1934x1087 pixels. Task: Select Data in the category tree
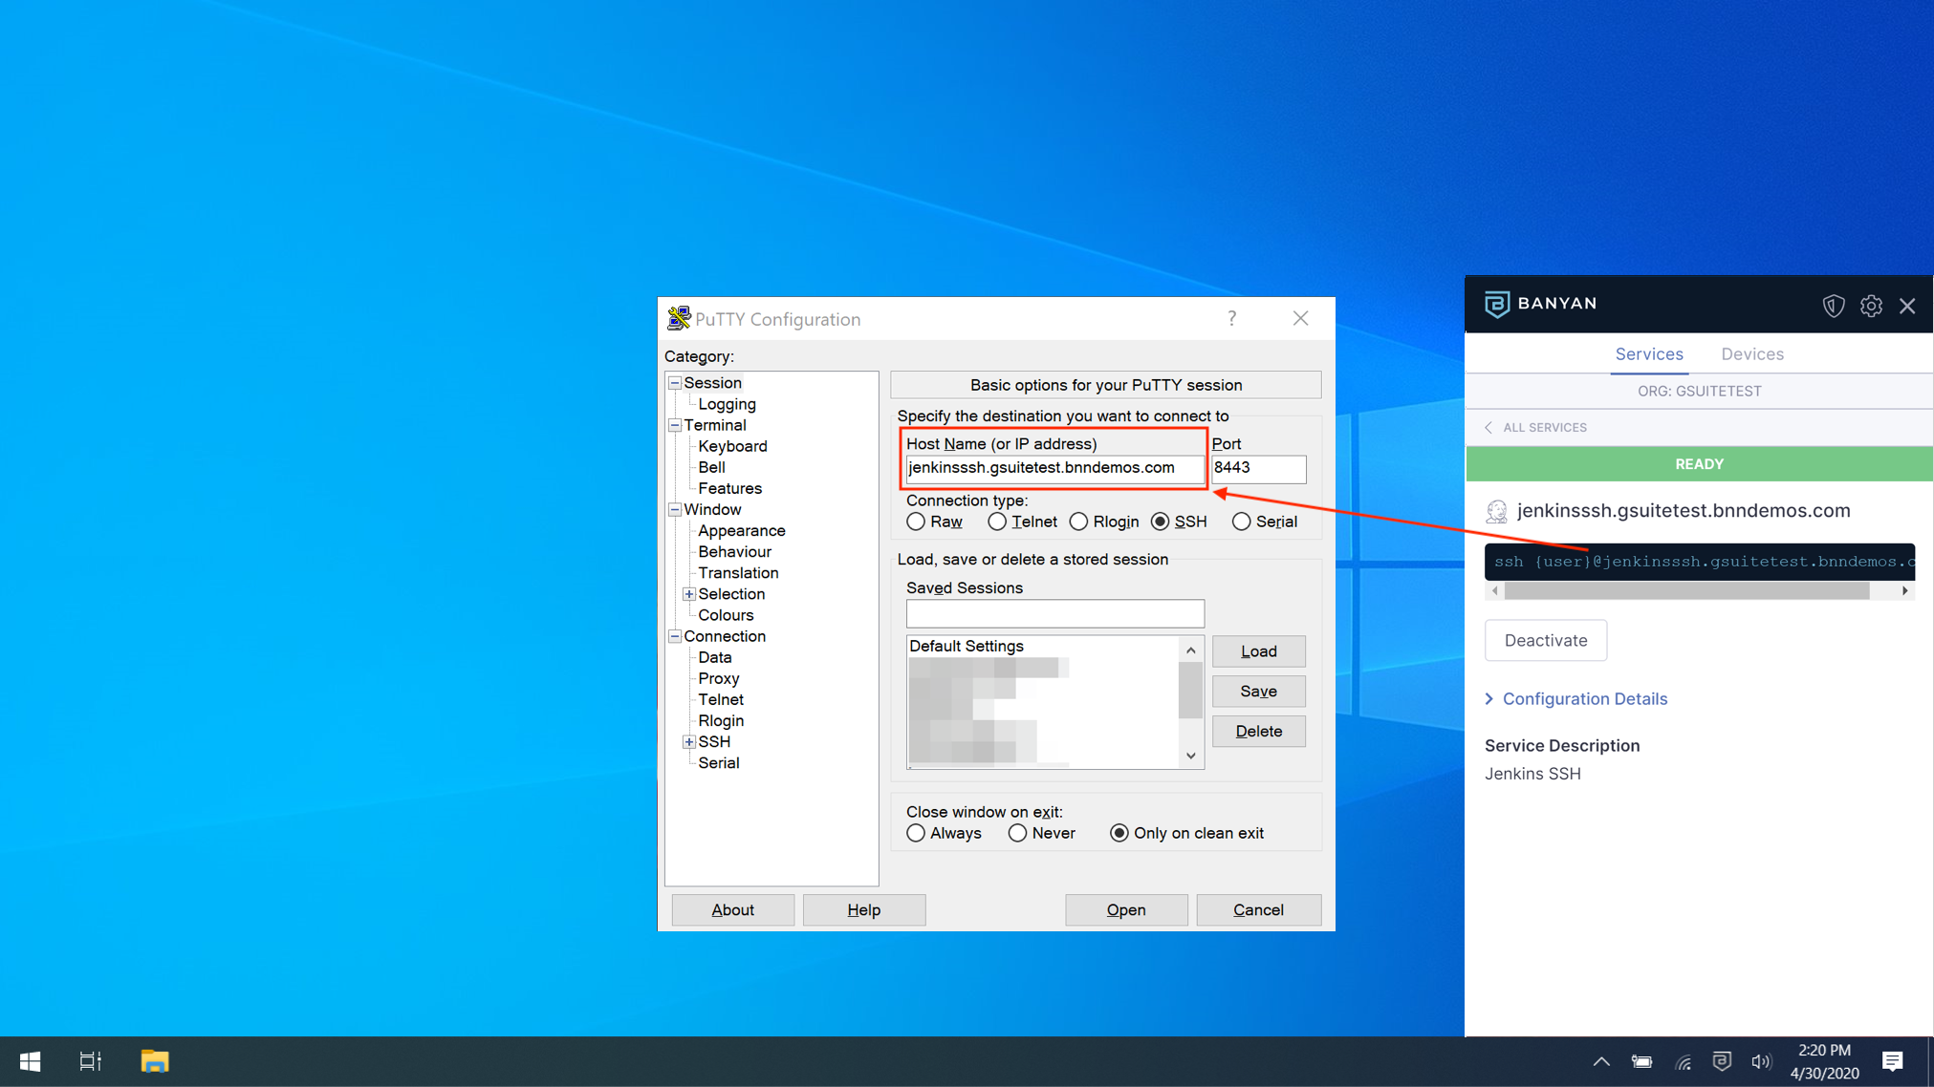(714, 657)
